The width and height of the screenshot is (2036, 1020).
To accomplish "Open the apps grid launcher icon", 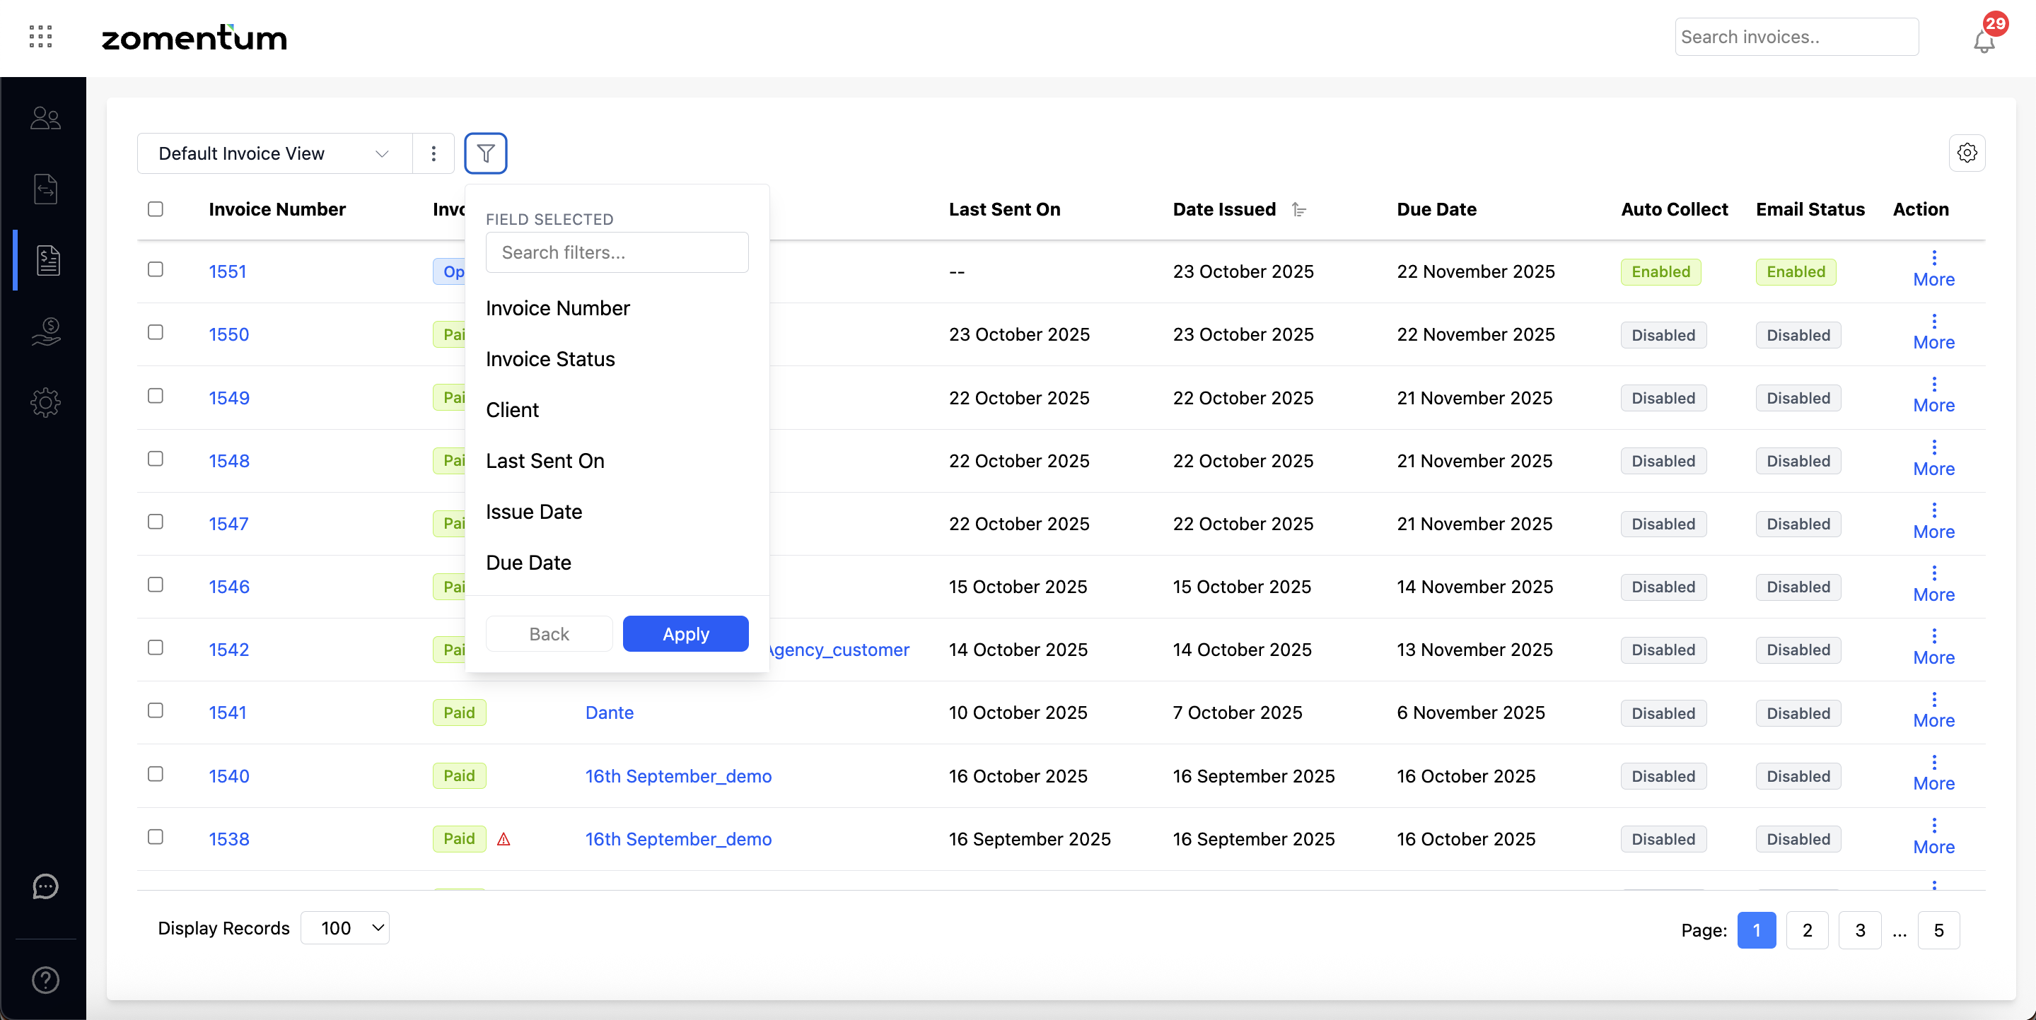I will [40, 36].
